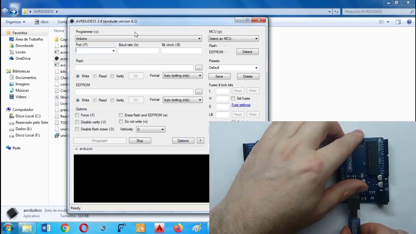
Task: Click the ? help button
Action: (x=200, y=141)
